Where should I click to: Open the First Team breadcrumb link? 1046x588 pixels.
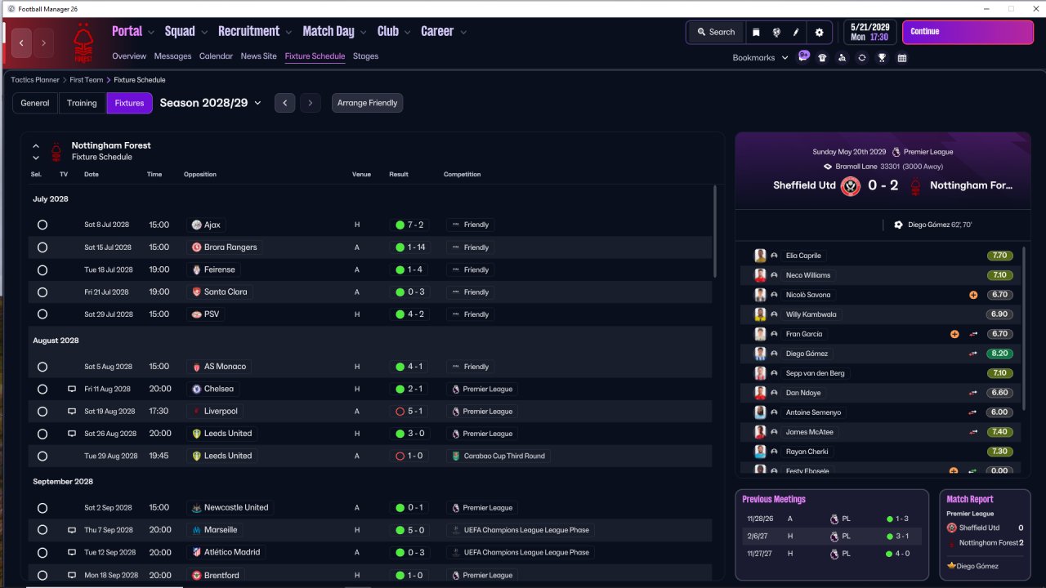(x=87, y=80)
